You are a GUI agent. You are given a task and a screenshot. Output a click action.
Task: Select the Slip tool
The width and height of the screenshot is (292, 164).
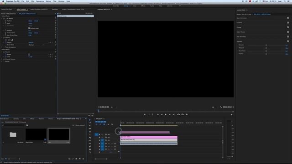coord(90,141)
